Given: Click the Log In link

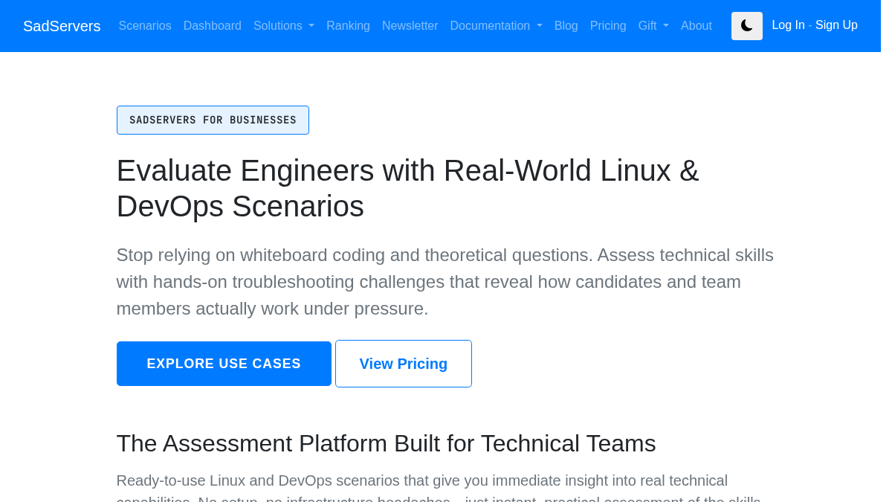Looking at the screenshot, I should pyautogui.click(x=788, y=25).
